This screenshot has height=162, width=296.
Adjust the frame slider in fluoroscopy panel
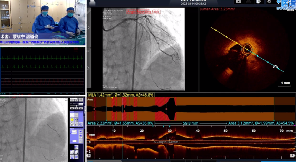click(76, 106)
